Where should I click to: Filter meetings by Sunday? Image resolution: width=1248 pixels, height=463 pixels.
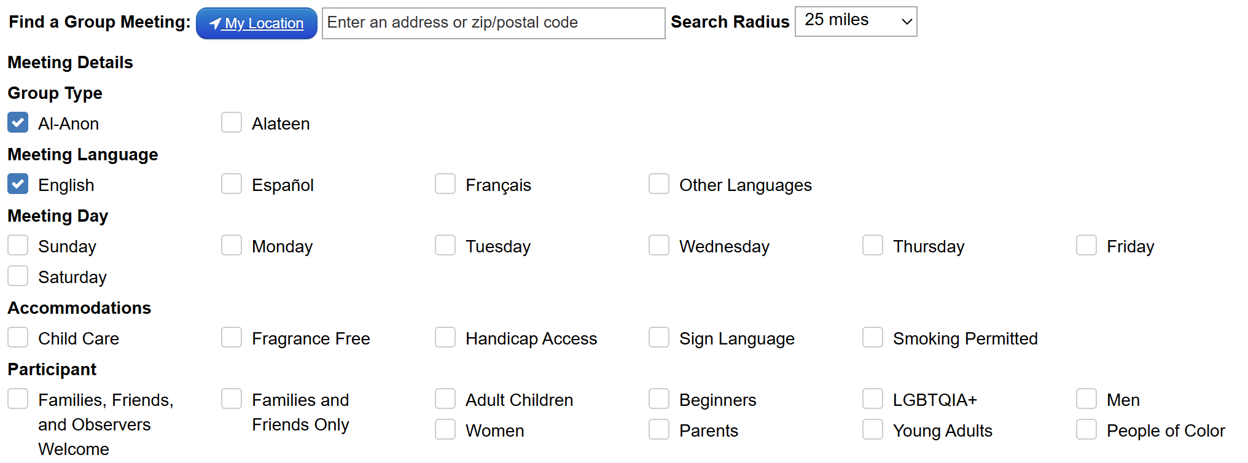(18, 246)
